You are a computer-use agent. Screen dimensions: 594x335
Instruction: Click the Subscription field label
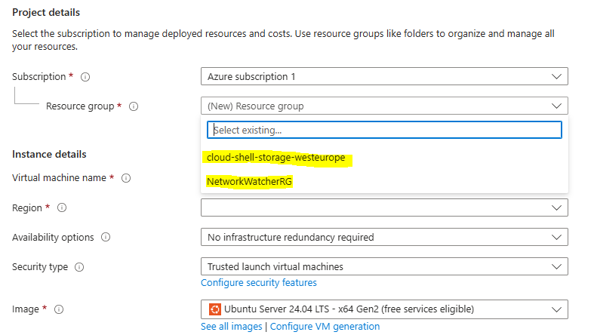pos(39,77)
